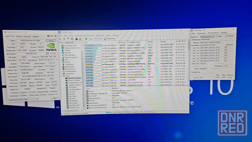
Task: Switch to AIDA64 Избранное side tab
Action: 69,43
